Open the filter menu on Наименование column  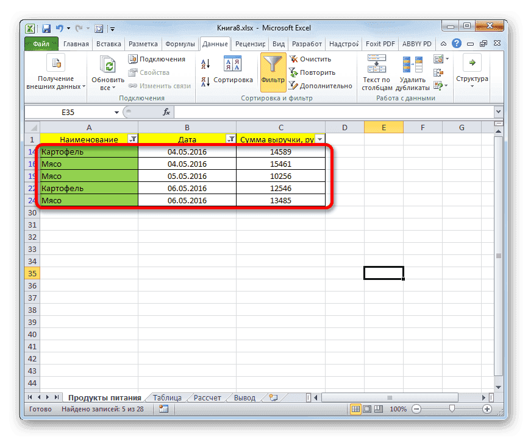(x=134, y=139)
